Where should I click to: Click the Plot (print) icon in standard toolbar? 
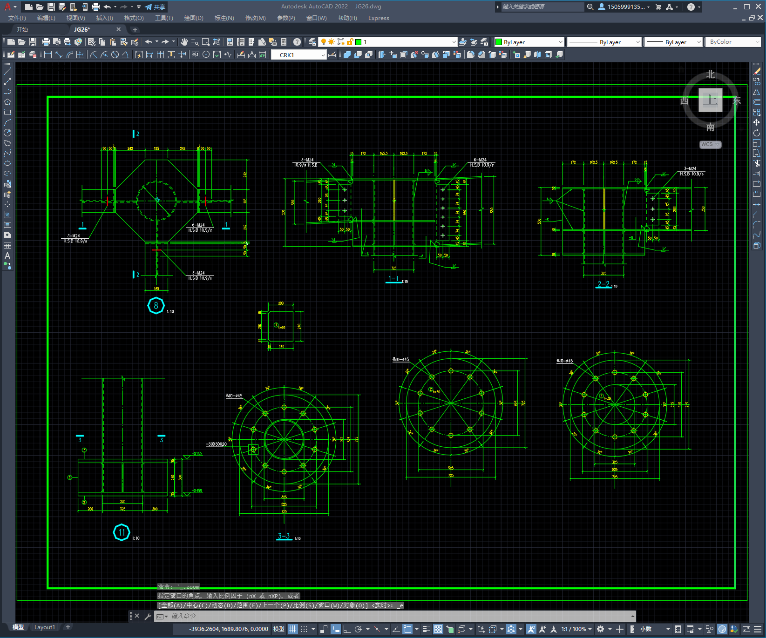pos(46,42)
